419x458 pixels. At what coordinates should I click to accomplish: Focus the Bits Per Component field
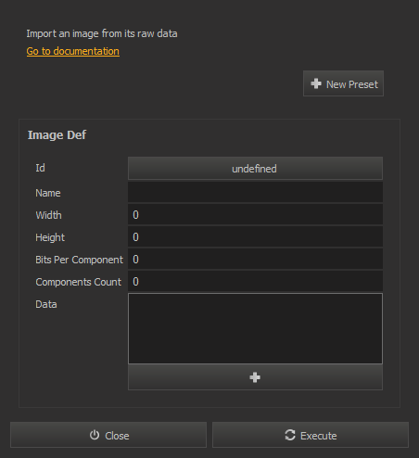pos(255,259)
